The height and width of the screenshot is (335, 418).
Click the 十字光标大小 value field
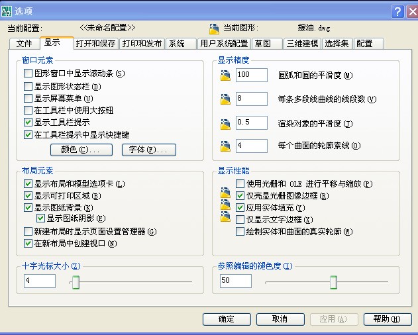pyautogui.click(x=40, y=281)
